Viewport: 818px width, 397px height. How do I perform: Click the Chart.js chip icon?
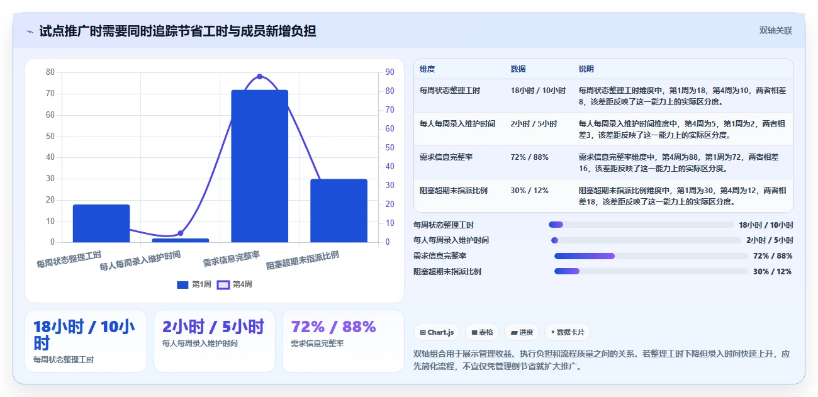coord(423,332)
